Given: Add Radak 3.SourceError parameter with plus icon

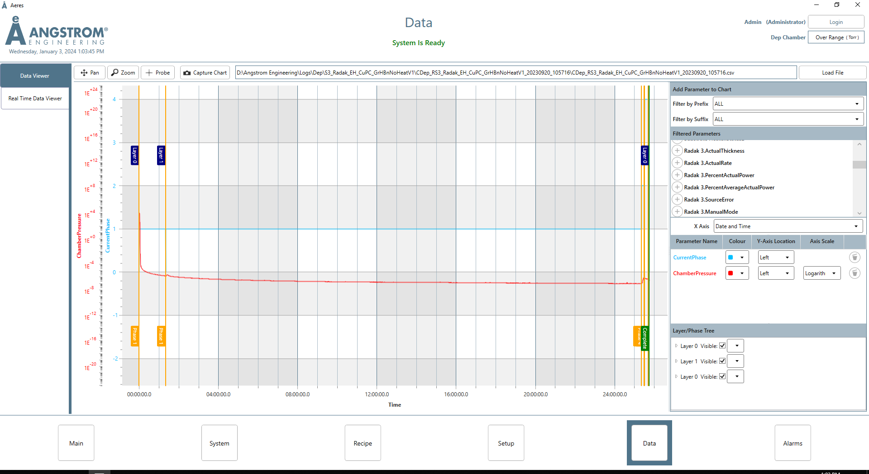Looking at the screenshot, I should [x=677, y=200].
